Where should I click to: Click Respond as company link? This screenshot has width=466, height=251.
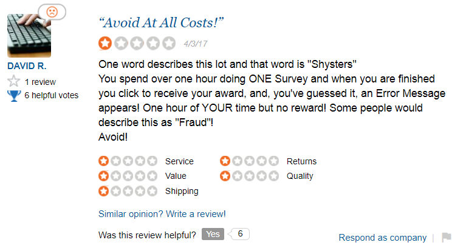pos(383,238)
